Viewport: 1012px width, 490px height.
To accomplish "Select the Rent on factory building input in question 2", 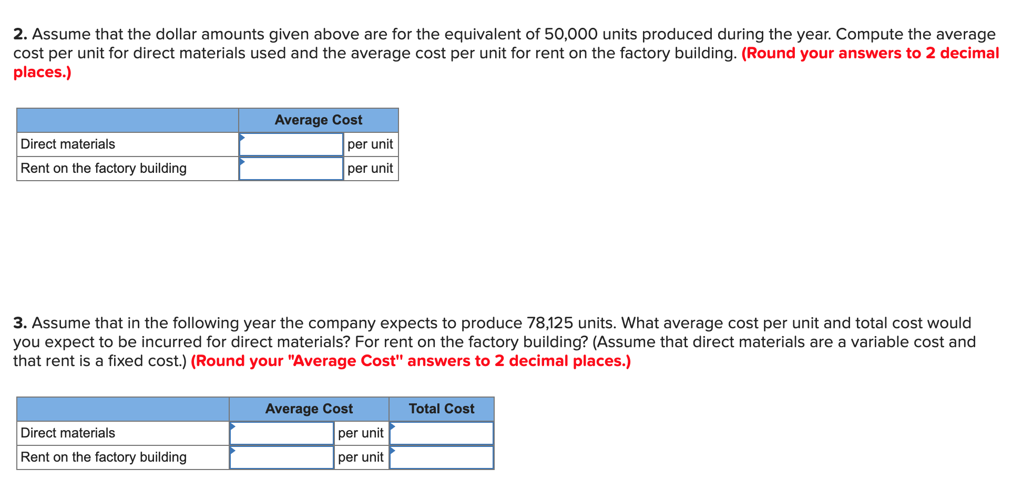I will [x=291, y=168].
